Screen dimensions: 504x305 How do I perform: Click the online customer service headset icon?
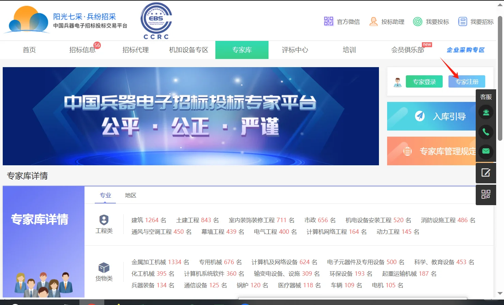coord(486,112)
